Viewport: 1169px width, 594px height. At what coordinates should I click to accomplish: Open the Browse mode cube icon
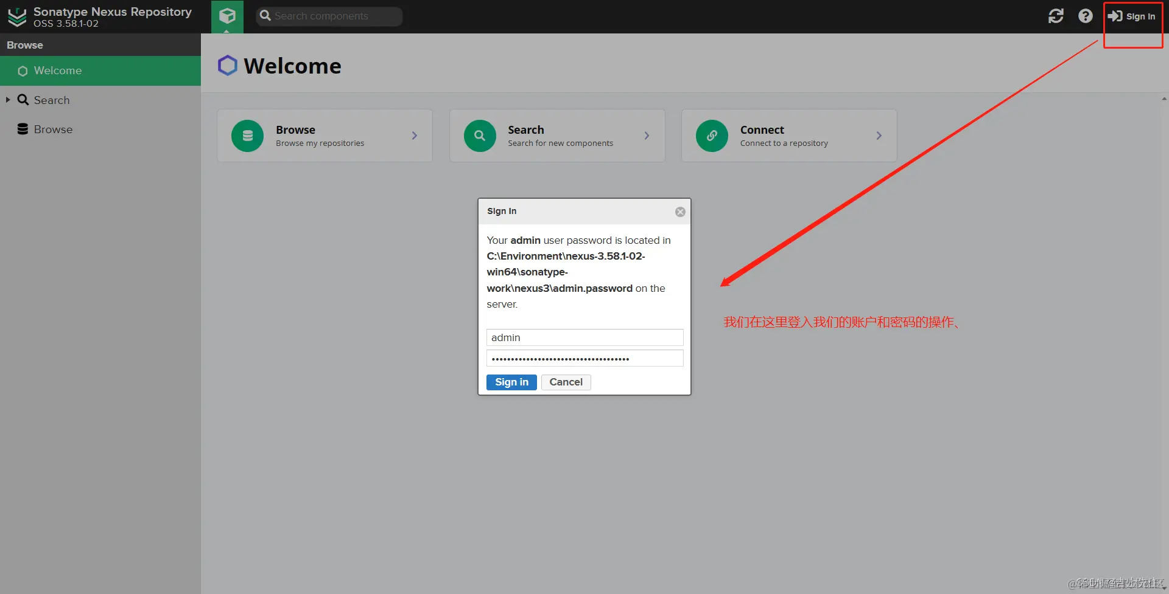(227, 16)
